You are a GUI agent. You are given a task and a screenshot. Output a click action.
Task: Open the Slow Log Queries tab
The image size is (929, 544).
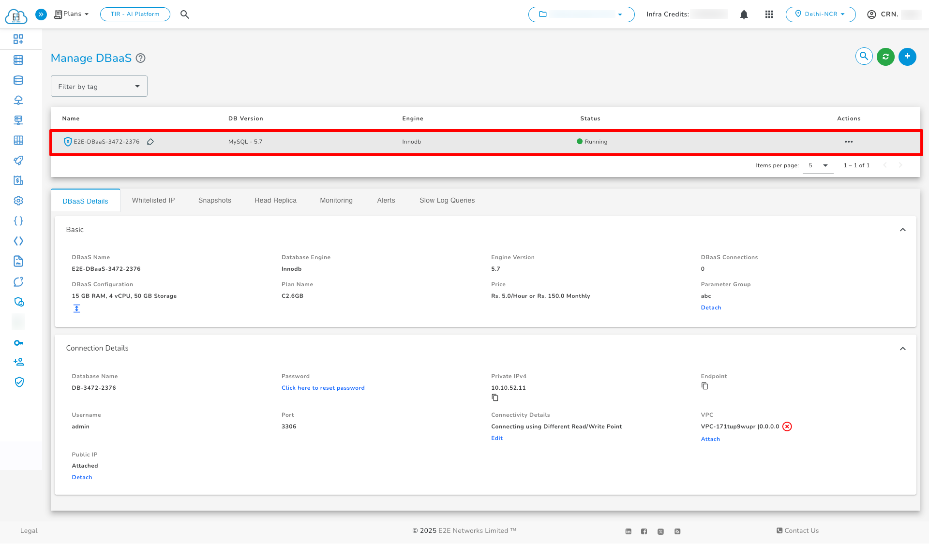click(447, 200)
